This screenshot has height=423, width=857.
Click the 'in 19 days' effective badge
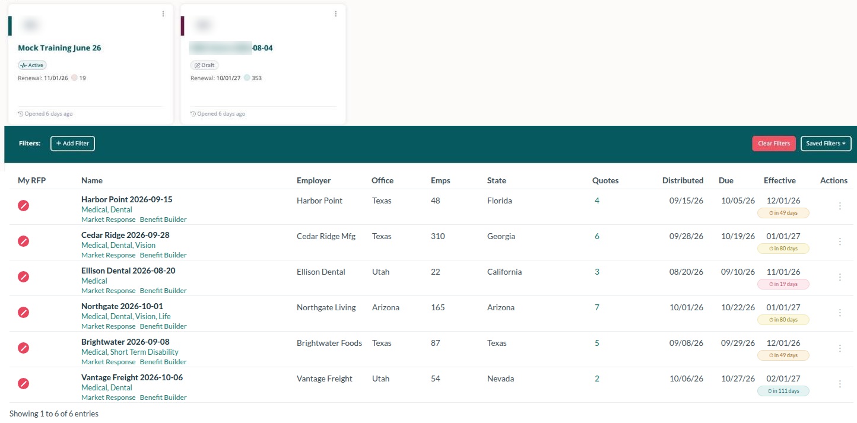pyautogui.click(x=783, y=284)
